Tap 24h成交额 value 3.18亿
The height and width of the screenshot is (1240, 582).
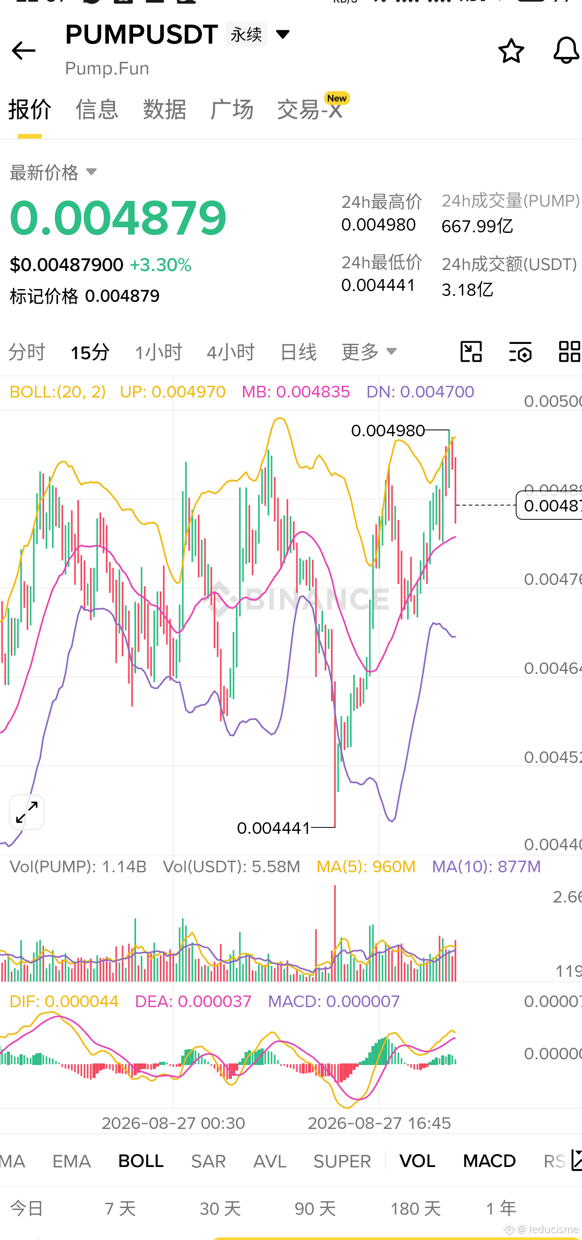(468, 289)
